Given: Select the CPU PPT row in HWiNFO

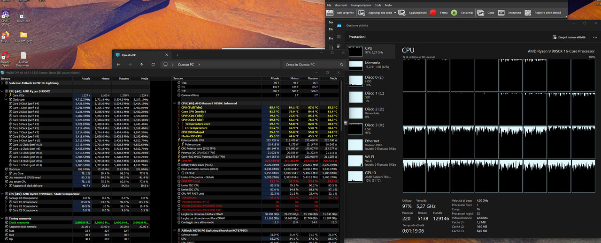Looking at the screenshot, I should click(256, 161).
